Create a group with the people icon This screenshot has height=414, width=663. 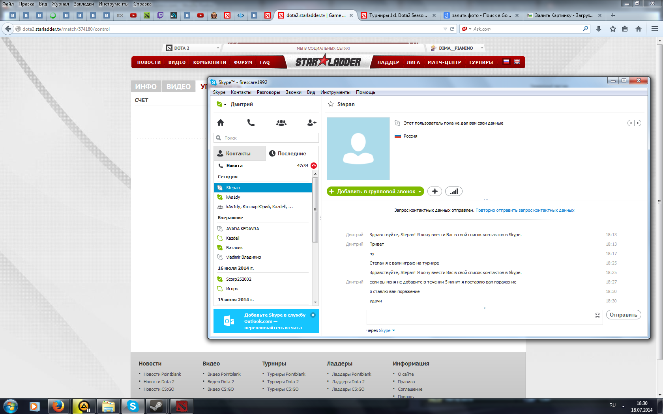click(x=281, y=123)
